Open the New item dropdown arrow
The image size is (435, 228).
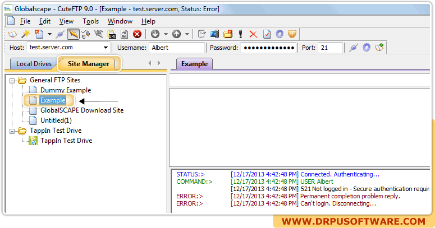click(x=49, y=34)
